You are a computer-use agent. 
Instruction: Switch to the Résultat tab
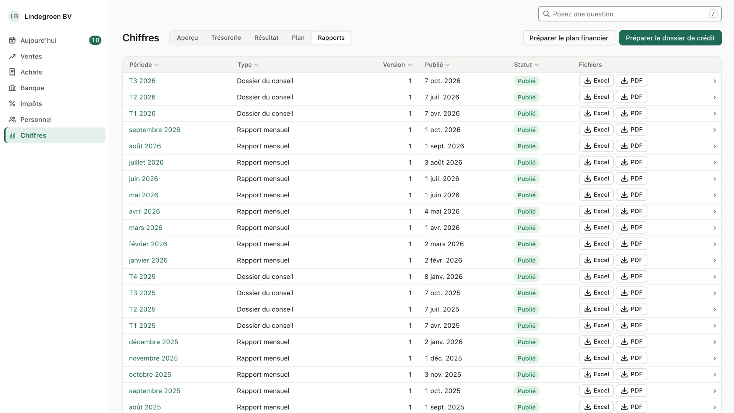[266, 37]
